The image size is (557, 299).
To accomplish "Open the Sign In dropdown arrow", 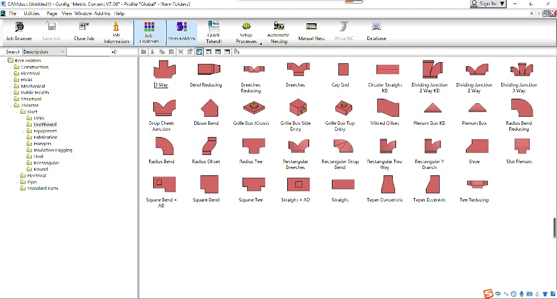I will pos(502,3).
